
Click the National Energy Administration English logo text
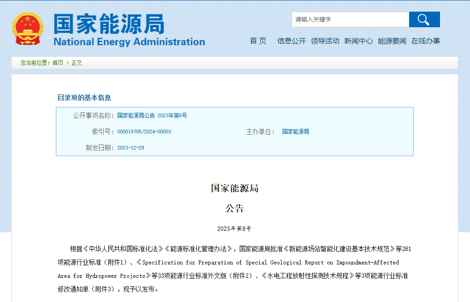click(129, 42)
